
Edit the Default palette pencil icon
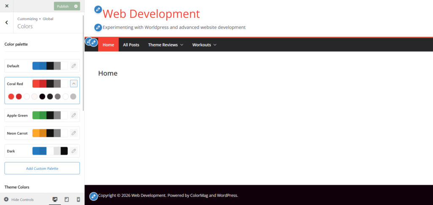(74, 66)
